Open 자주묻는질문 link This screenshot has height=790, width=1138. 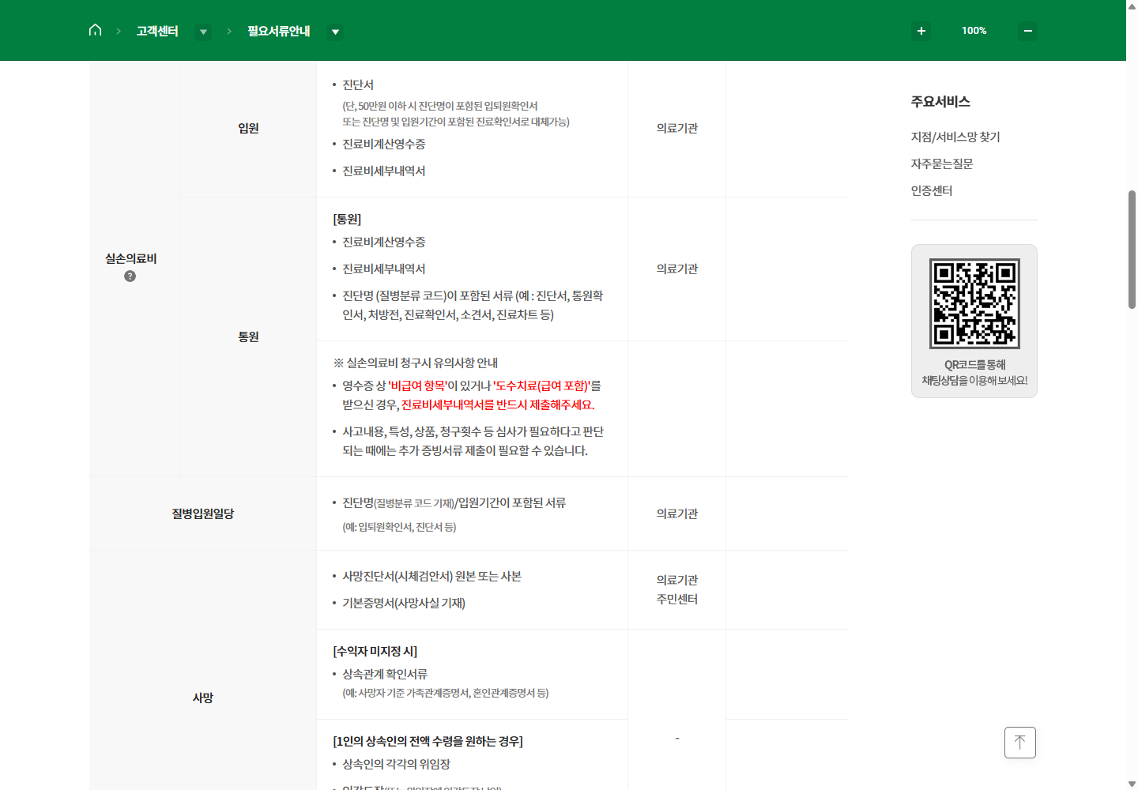click(942, 164)
